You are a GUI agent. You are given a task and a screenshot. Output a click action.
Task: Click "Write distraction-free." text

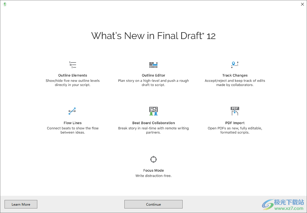pos(153,176)
